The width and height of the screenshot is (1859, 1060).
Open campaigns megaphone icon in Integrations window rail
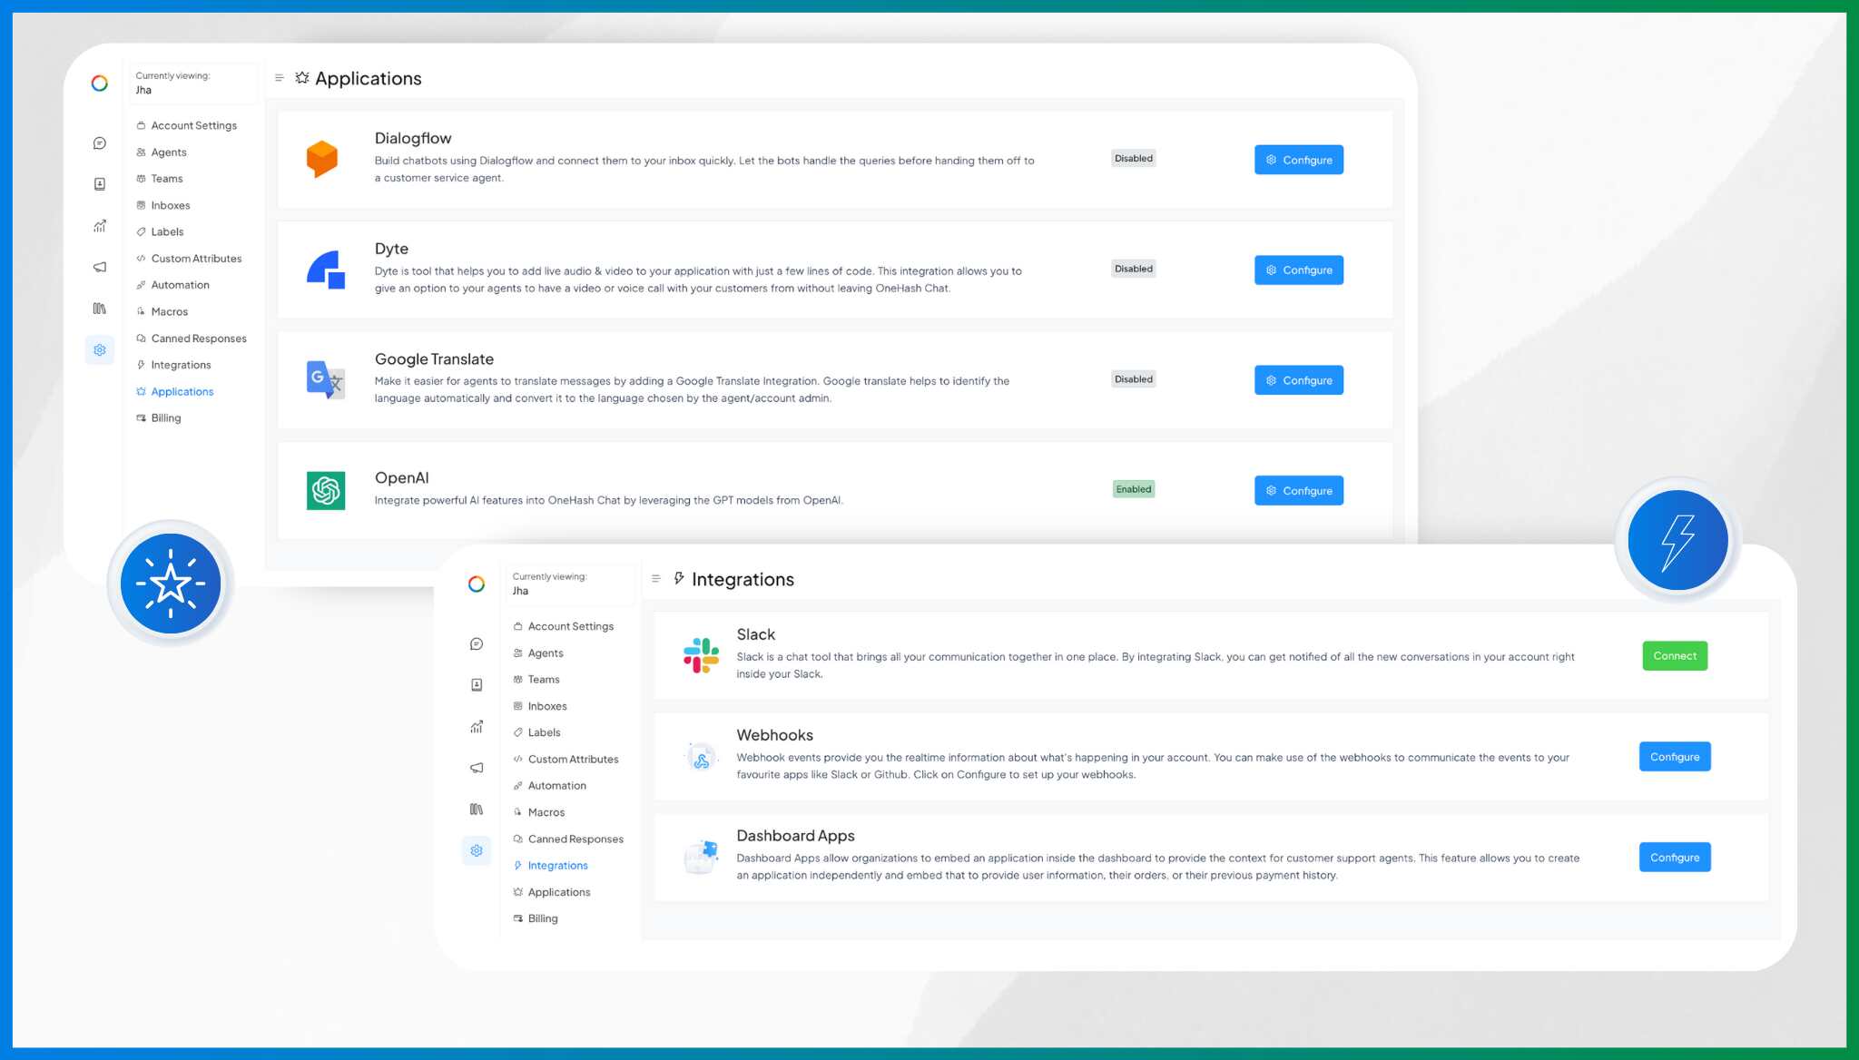tap(477, 768)
